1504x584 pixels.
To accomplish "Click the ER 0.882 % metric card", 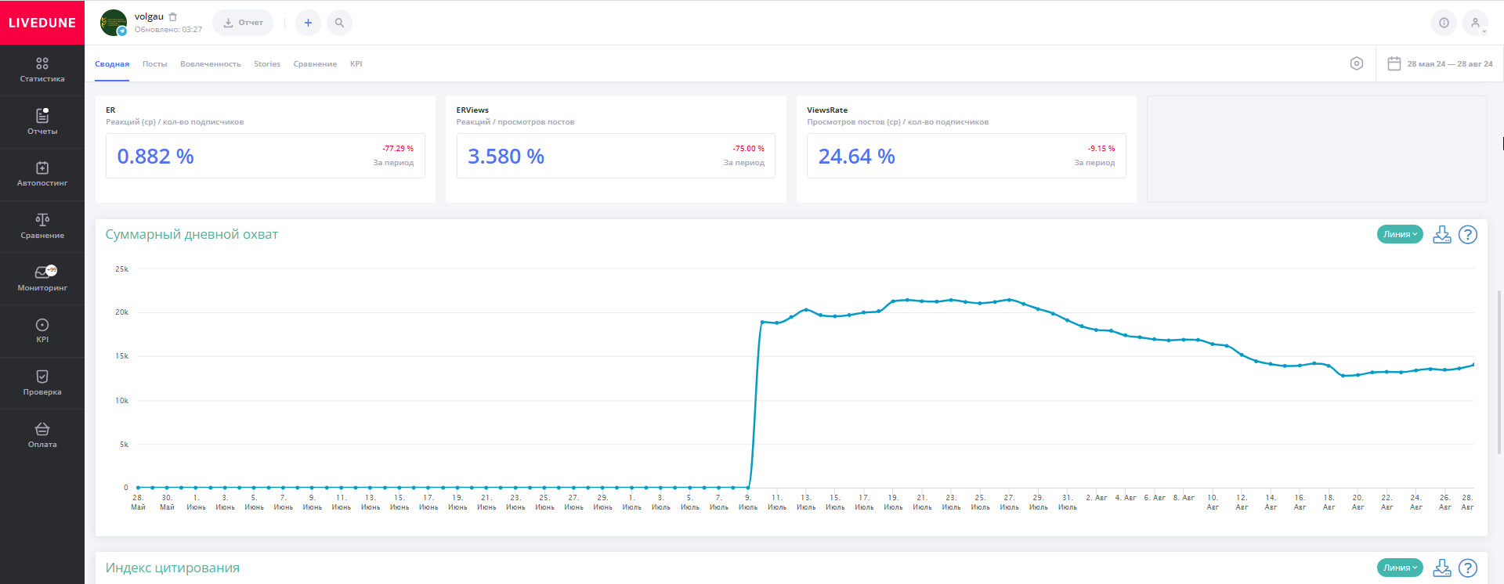I will tap(265, 156).
